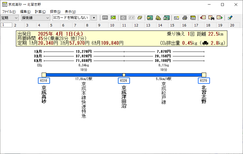Switch to route tab 8
This screenshot has height=154, width=243.
tap(90, 25)
